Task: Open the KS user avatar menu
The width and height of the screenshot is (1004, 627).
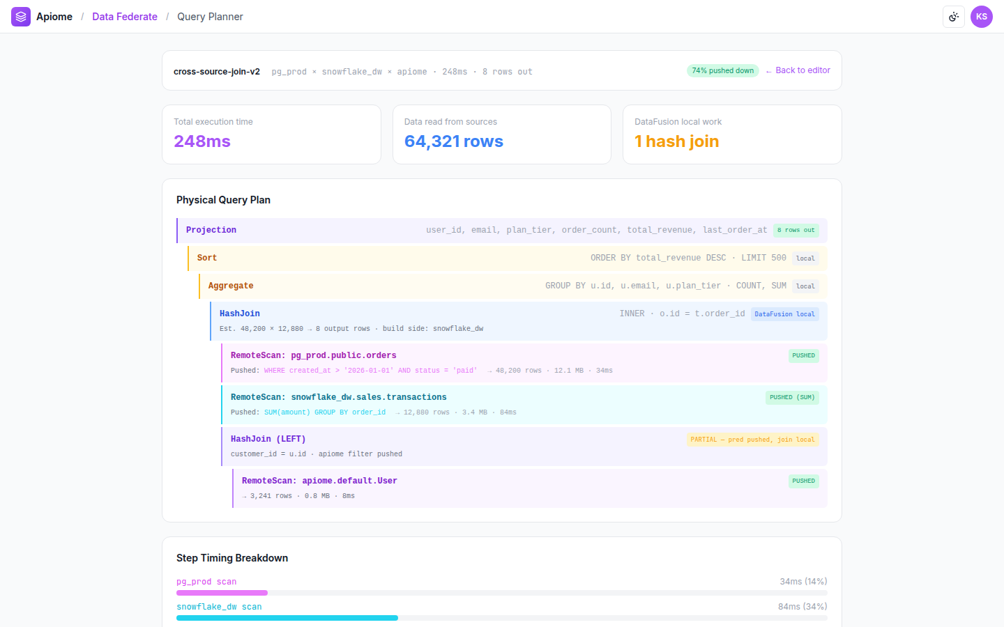Action: click(x=982, y=17)
